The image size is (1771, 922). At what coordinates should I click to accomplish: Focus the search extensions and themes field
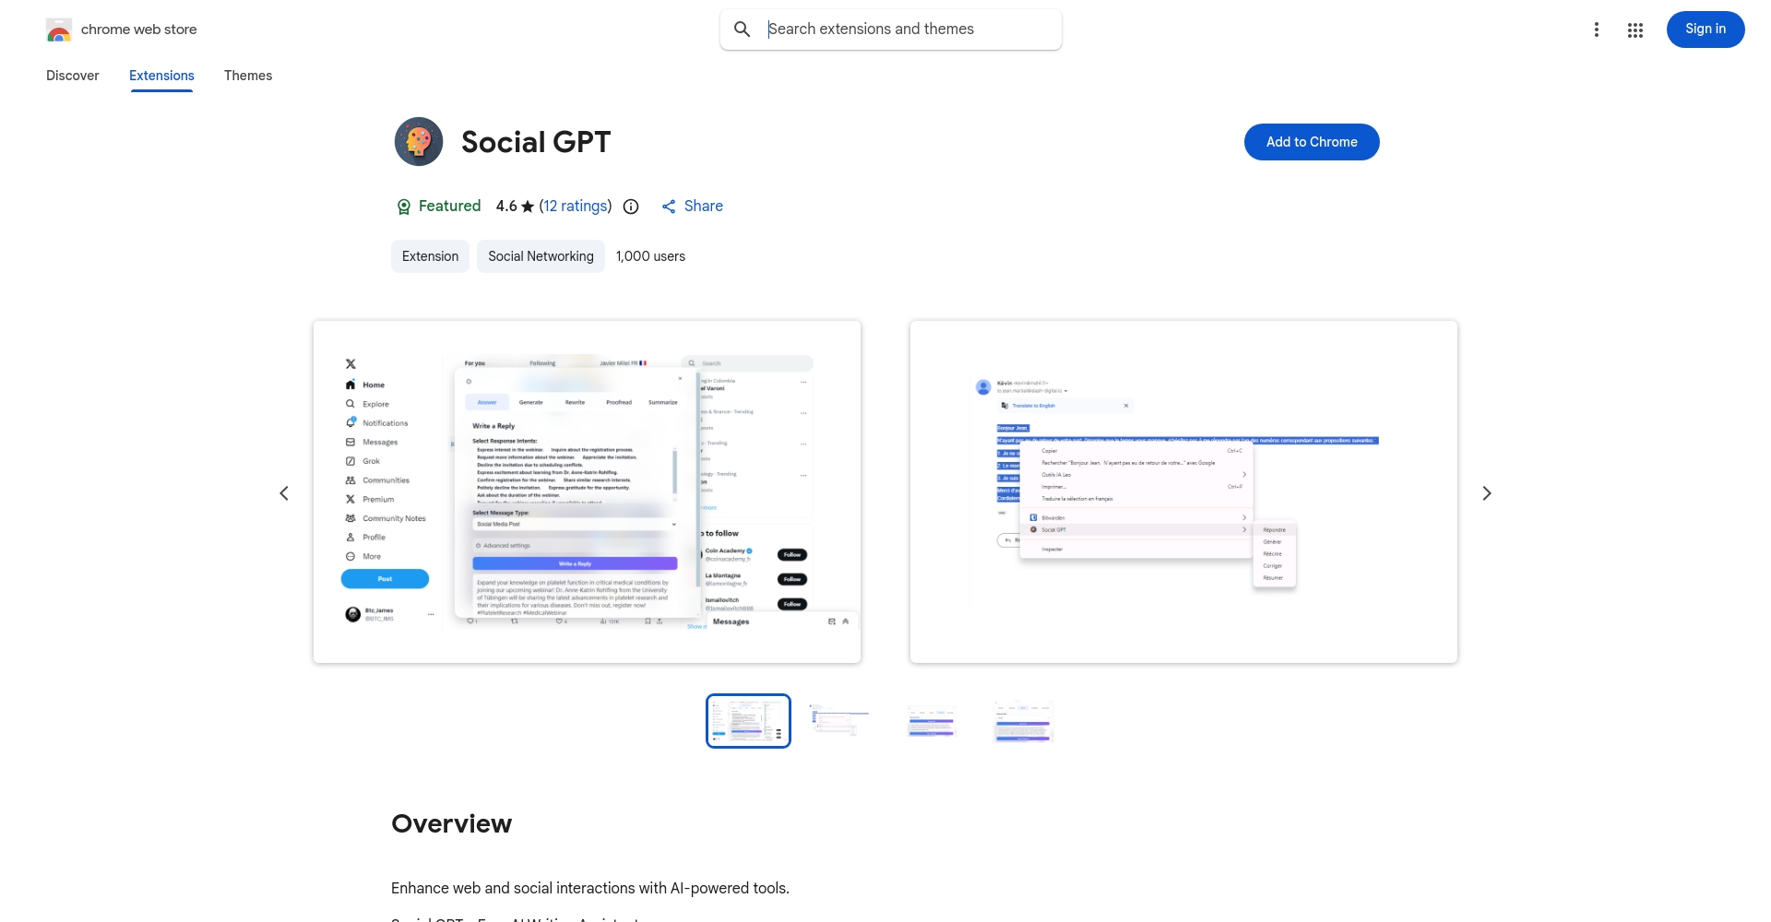coord(909,30)
